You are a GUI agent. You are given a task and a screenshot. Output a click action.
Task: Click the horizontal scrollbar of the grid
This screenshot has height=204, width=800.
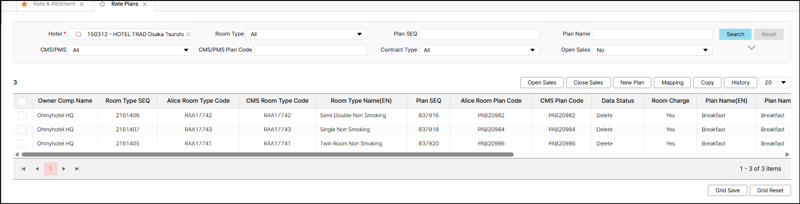pos(267,154)
